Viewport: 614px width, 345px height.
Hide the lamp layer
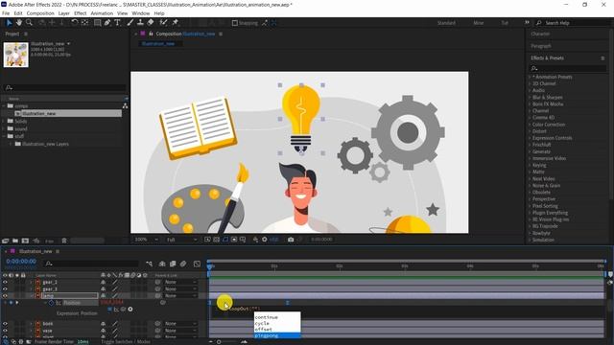point(5,296)
